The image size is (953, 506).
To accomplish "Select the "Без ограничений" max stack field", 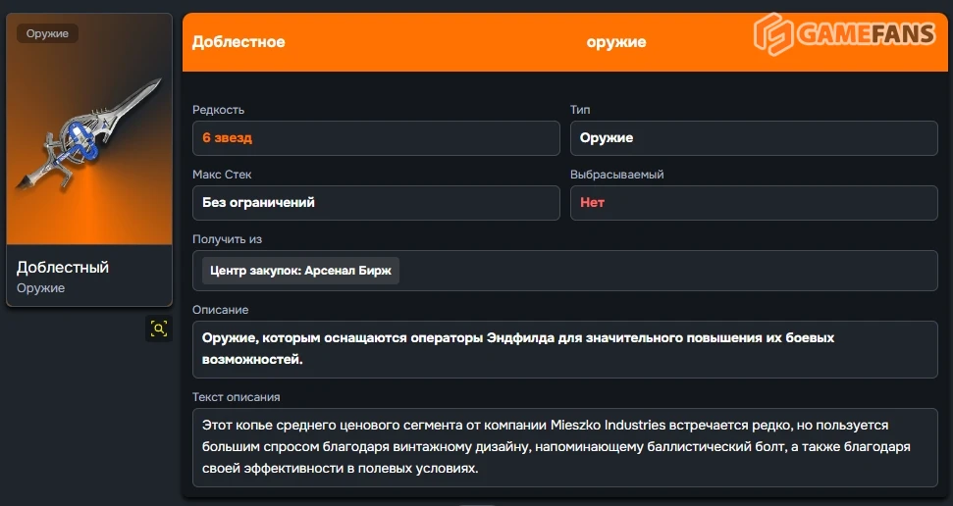I will point(258,203).
